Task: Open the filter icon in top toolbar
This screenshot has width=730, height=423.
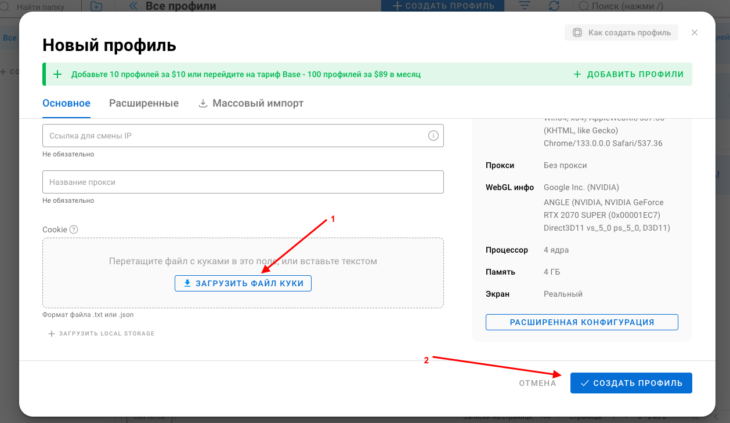Action: pos(525,6)
